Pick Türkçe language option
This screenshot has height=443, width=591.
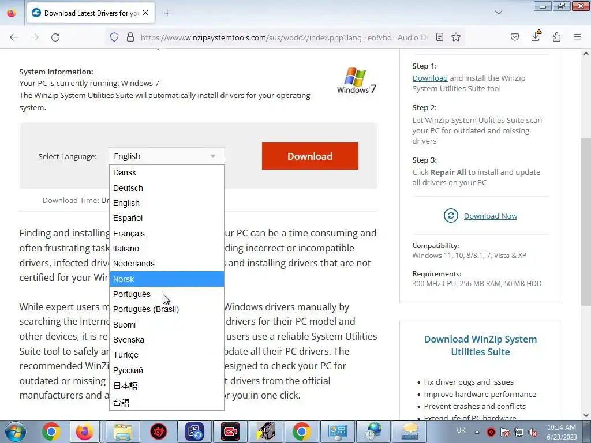point(167,355)
